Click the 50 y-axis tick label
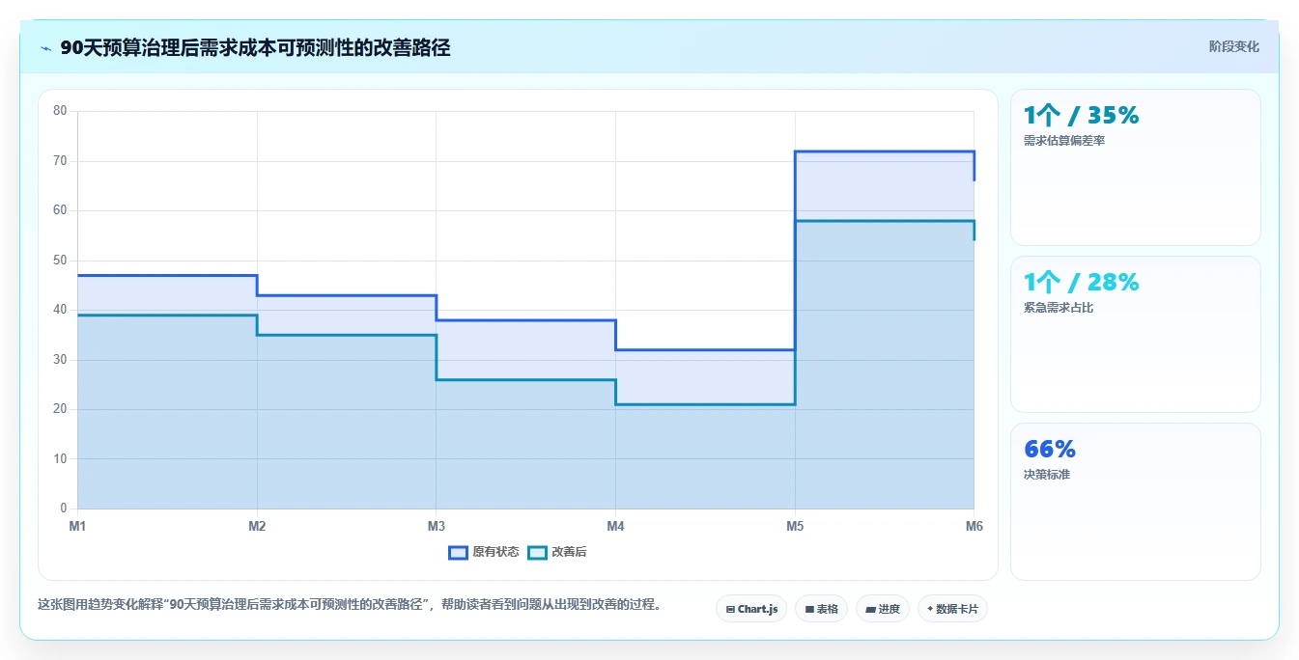 [x=60, y=261]
